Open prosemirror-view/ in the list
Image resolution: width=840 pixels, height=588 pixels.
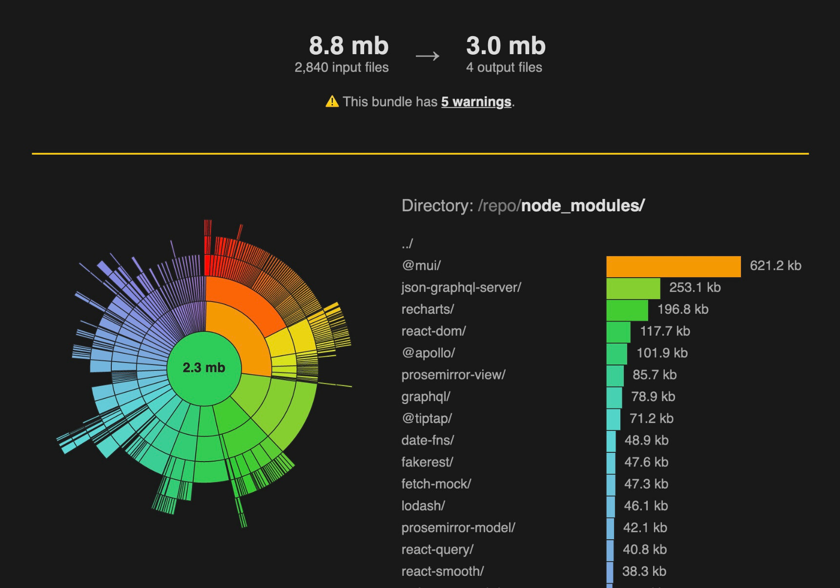(453, 375)
